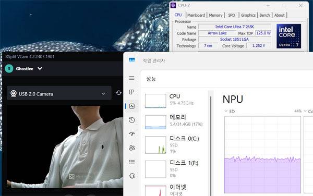Switch to the Mainboard tab in CPU-Z
Image resolution: width=313 pixels, height=196 pixels.
(x=196, y=15)
